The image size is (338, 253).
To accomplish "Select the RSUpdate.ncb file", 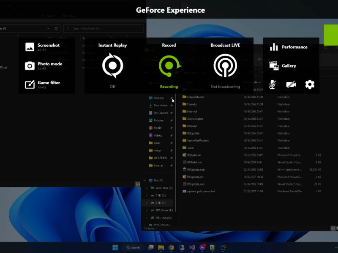I will (197, 170).
